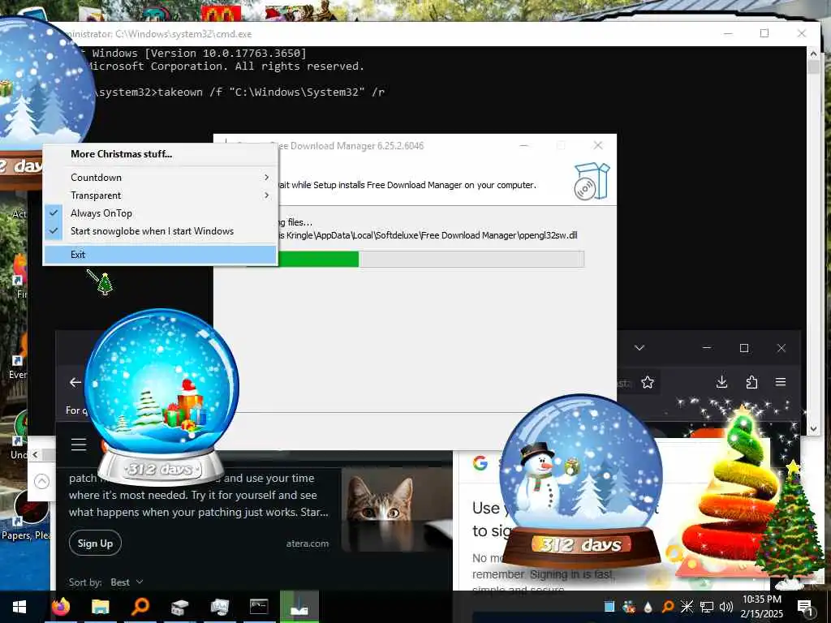This screenshot has height=623, width=831.
Task: Minimize the Free Download Manager installer window
Action: pyautogui.click(x=523, y=145)
